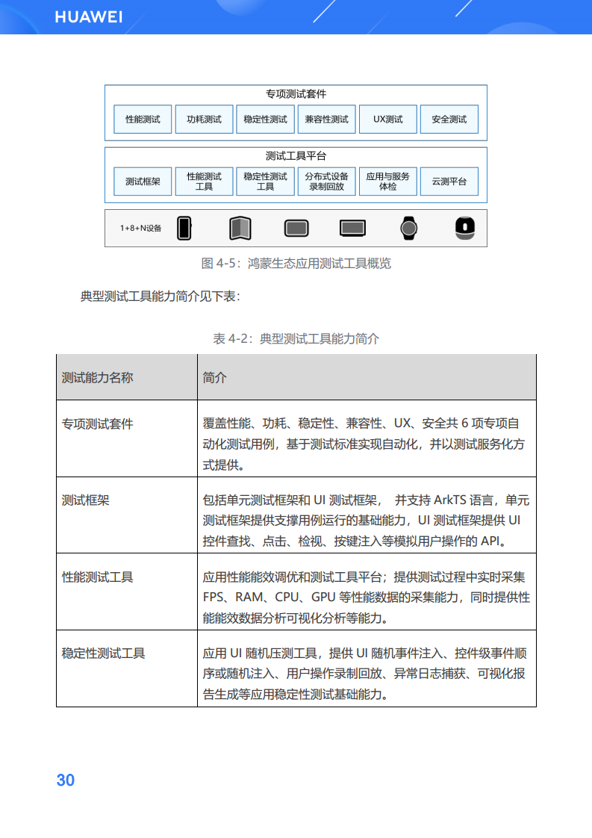Select the 安全测试 box

click(x=449, y=120)
